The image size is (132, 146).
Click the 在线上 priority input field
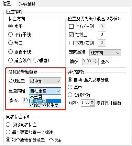click(x=102, y=35)
